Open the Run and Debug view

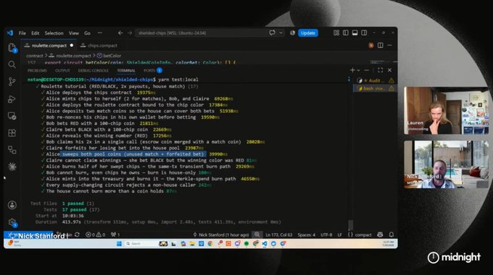[12, 99]
